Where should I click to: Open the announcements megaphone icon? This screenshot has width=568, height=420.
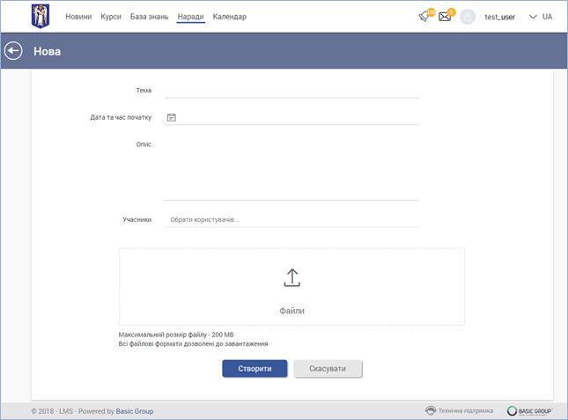tap(425, 17)
